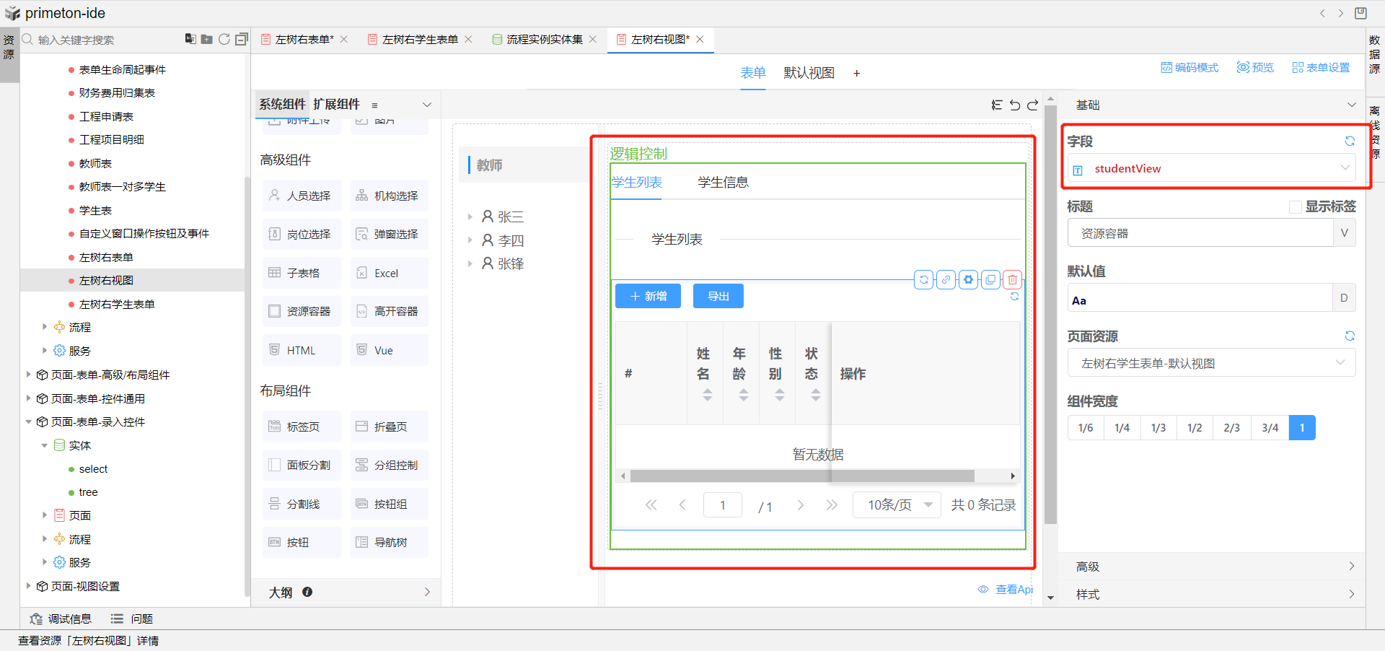Set component width to 2/3

coord(1231,428)
